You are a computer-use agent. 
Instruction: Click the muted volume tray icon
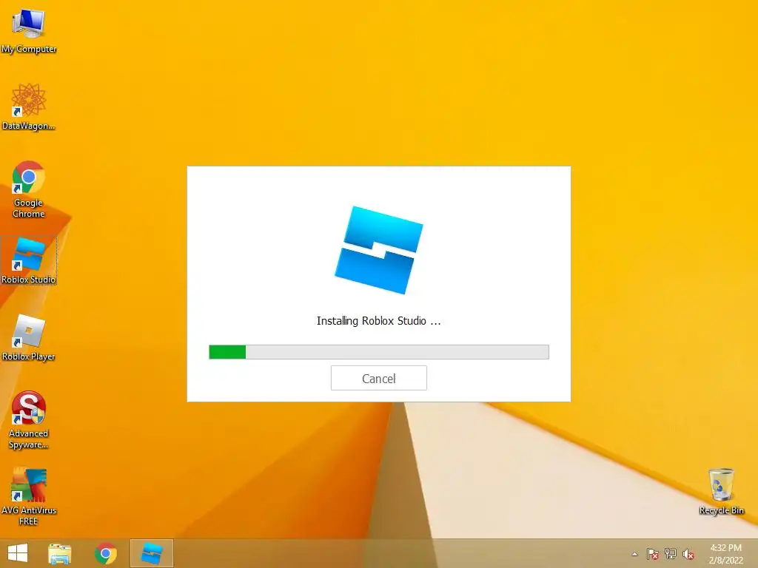click(x=688, y=554)
